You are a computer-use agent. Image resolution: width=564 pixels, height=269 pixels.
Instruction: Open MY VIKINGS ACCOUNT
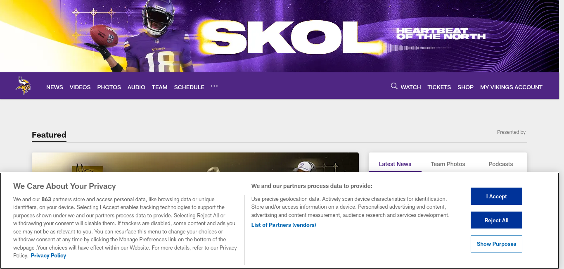511,87
